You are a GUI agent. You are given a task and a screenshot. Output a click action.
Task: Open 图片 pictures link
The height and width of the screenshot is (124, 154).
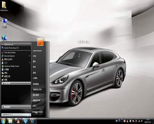(x=34, y=62)
